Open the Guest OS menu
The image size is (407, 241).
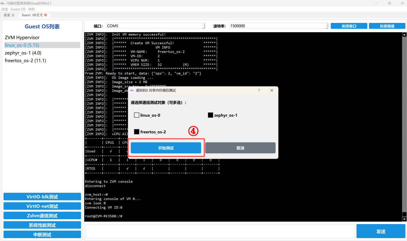click(18, 9)
